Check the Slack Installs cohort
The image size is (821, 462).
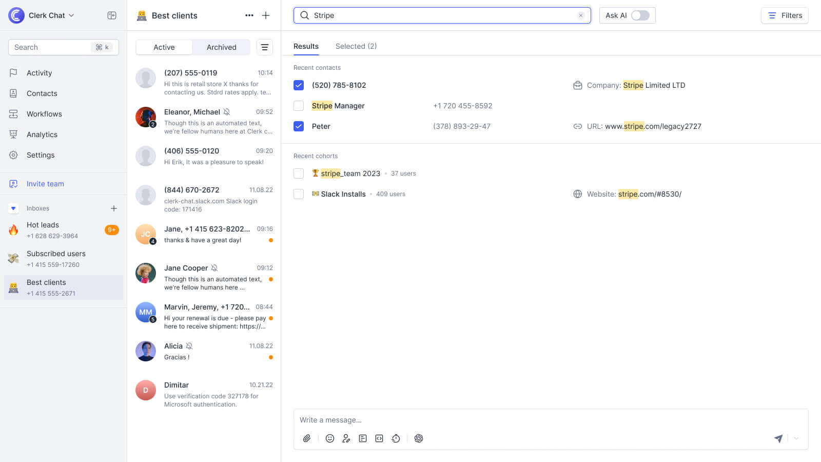[x=299, y=194]
